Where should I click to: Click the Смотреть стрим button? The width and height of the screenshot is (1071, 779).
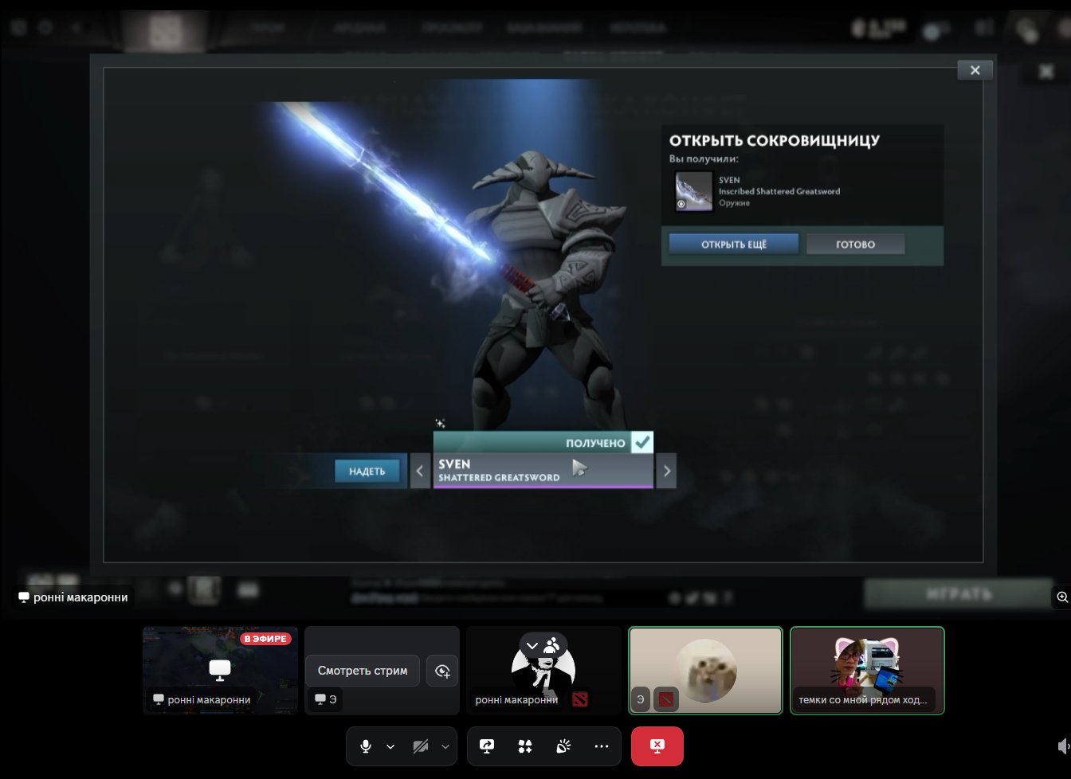point(363,671)
